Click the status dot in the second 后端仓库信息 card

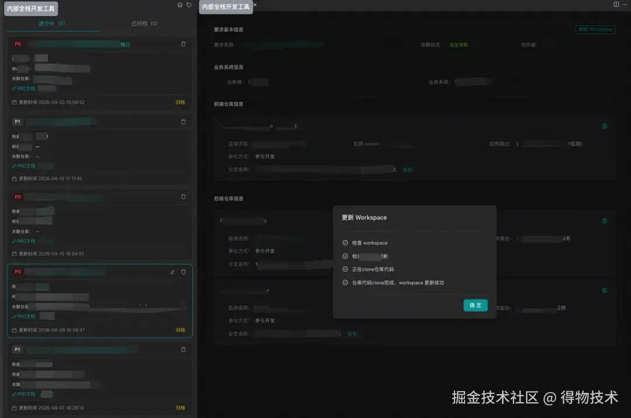tap(605, 291)
